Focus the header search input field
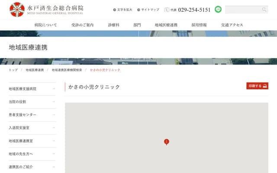 tap(246, 10)
